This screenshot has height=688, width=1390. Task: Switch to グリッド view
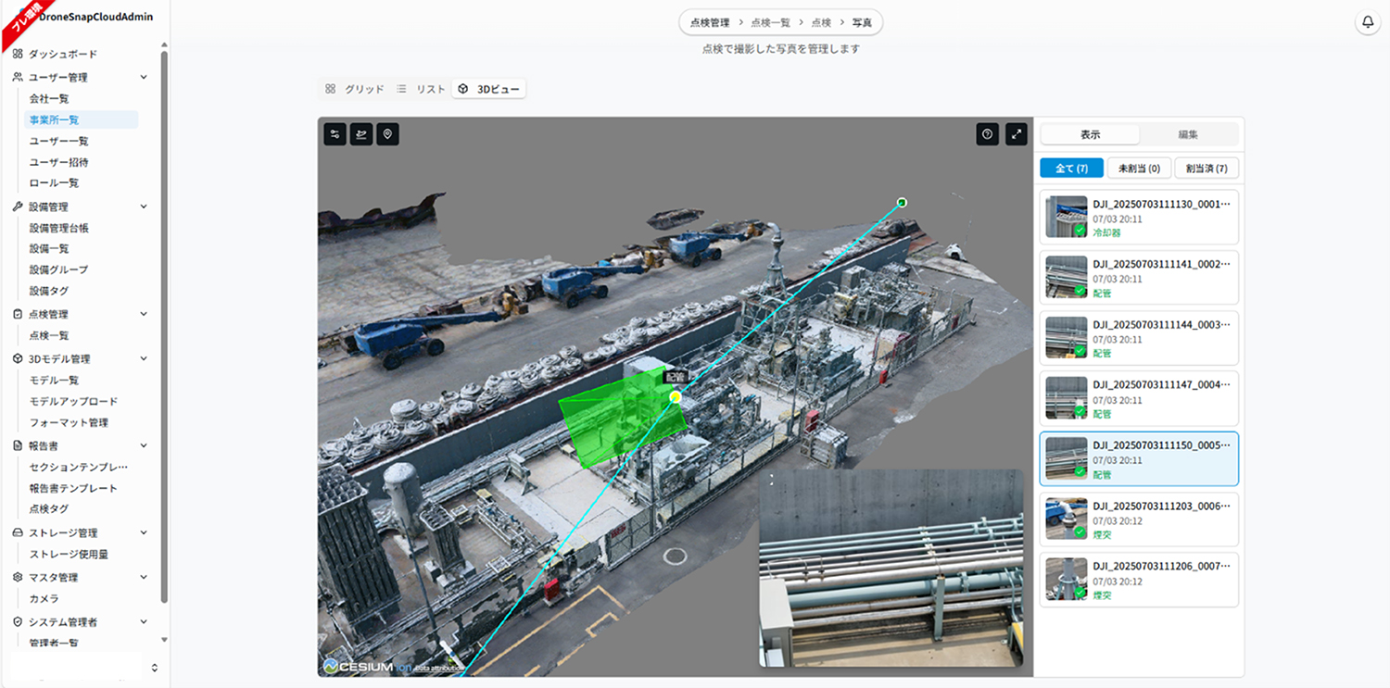(x=355, y=89)
